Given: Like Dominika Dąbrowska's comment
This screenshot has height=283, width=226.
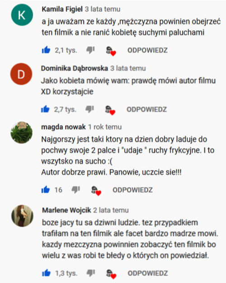Looking at the screenshot, I should pyautogui.click(x=45, y=109).
